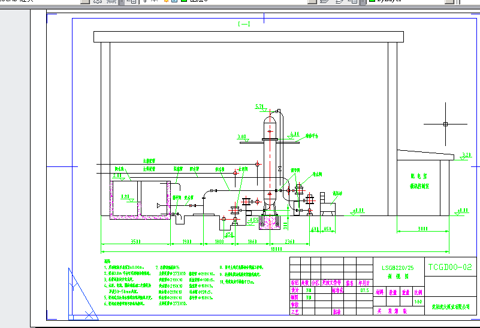Select the company name text in title block
Image resolution: width=480 pixels, height=328 pixels.
(451, 306)
